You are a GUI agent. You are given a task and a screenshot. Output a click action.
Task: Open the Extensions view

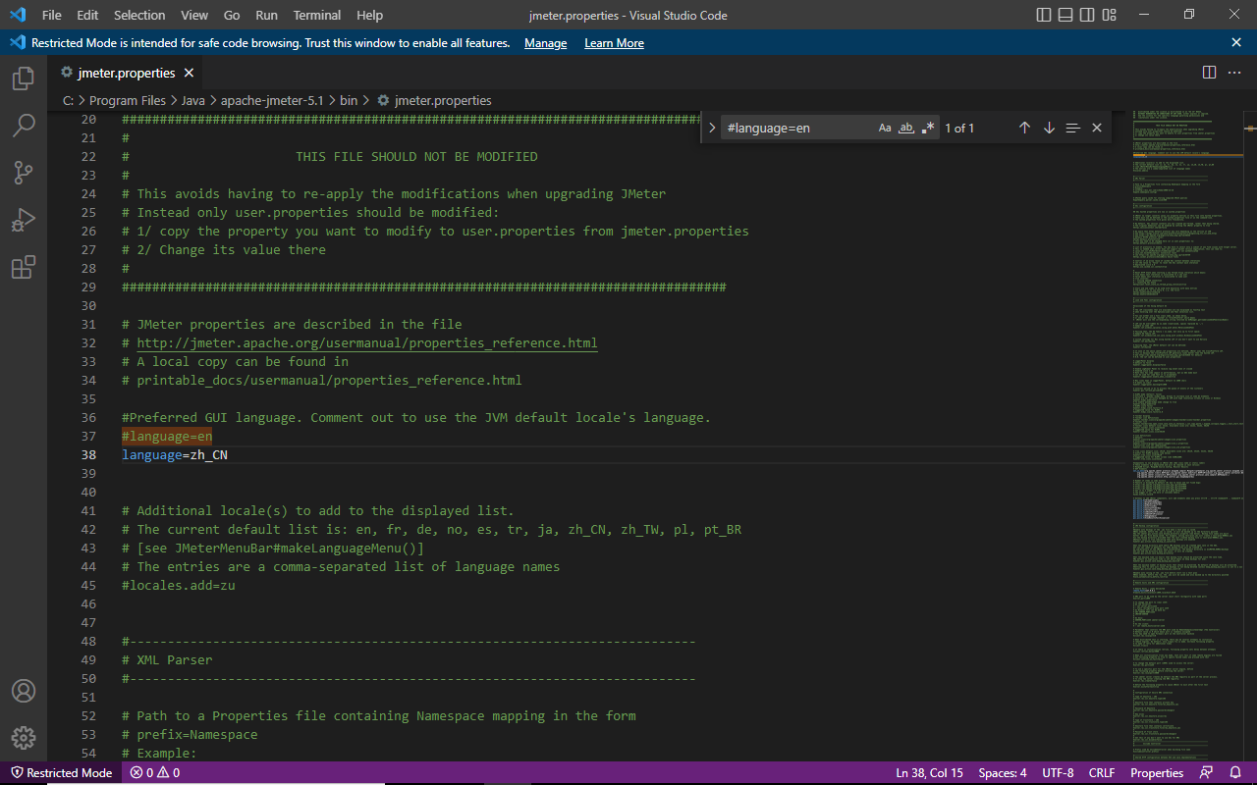coord(24,268)
